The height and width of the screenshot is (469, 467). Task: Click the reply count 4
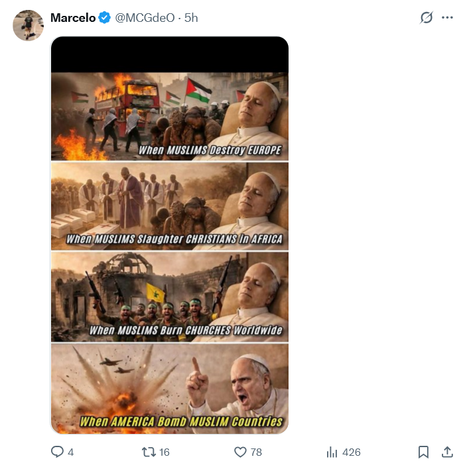tap(70, 452)
